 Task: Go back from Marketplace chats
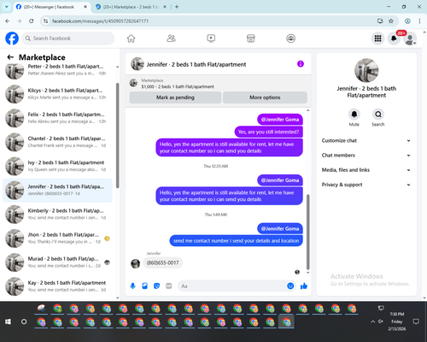tap(10, 57)
